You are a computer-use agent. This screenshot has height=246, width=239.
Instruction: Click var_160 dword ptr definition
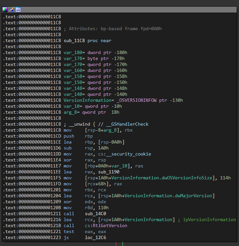[95, 70]
